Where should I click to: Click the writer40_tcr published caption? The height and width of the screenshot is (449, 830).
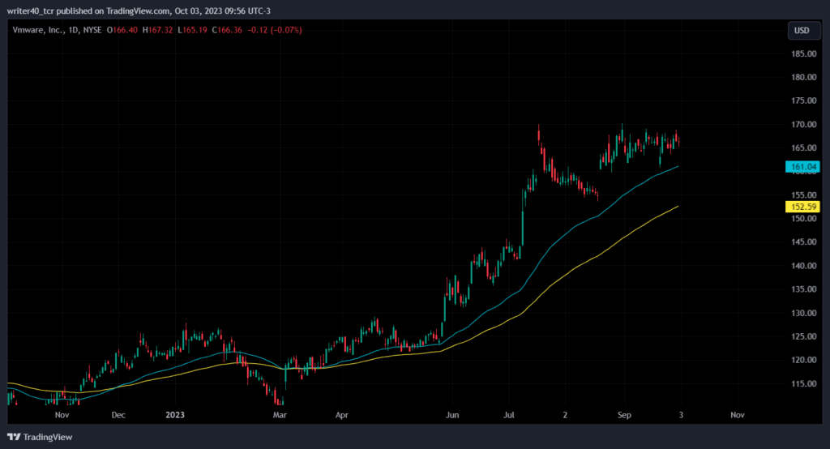139,11
